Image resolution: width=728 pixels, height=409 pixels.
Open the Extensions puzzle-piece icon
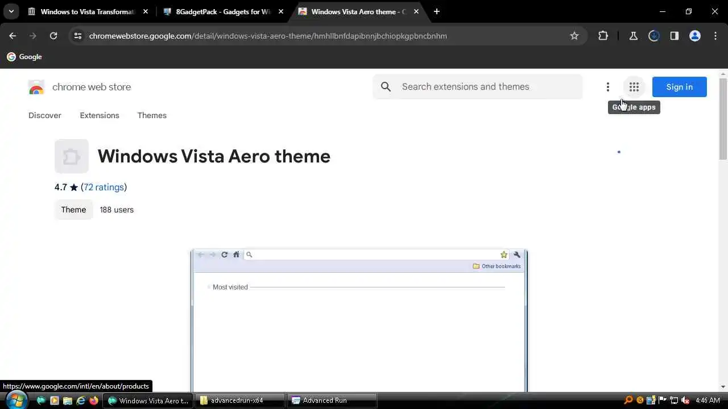click(603, 36)
